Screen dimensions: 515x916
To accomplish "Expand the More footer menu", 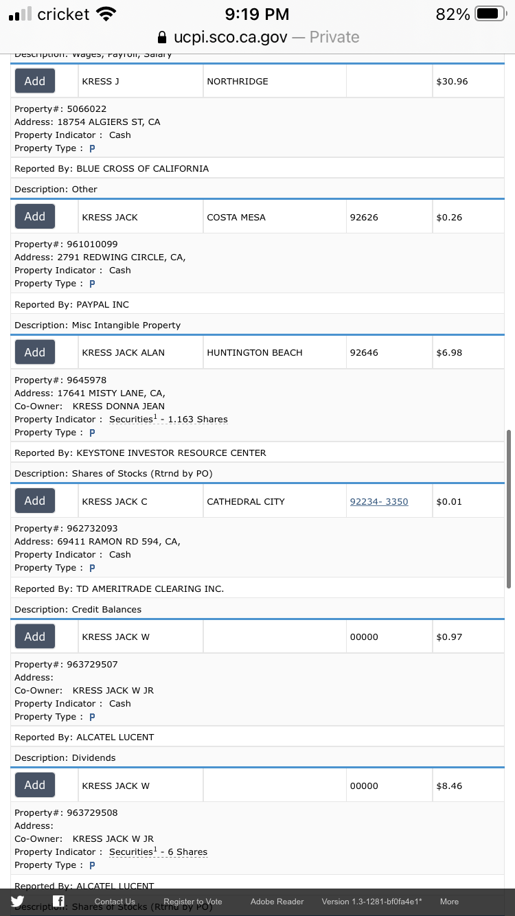I will (449, 902).
